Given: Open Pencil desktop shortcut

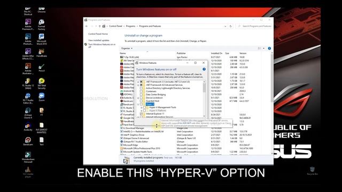Looking at the screenshot, I should point(42,68).
